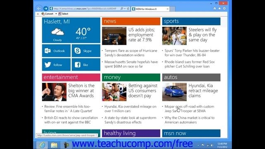The image size is (265, 149).
Task: Open the Tools gear icon
Action: pyautogui.click(x=224, y=8)
